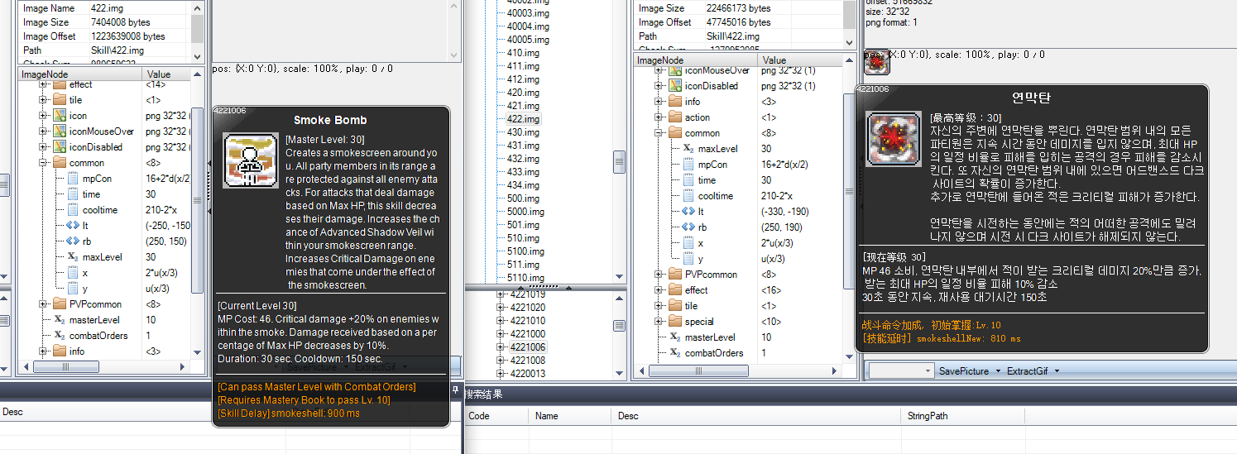Viewport: 1237px width, 454px height.
Task: Click the lt vector node in left tree
Action: [86, 226]
